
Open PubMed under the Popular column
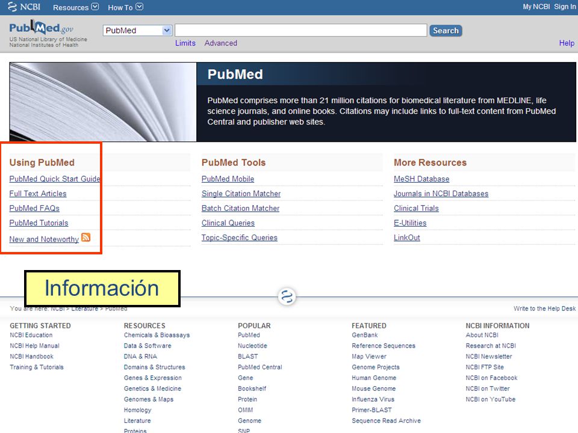coord(249,335)
